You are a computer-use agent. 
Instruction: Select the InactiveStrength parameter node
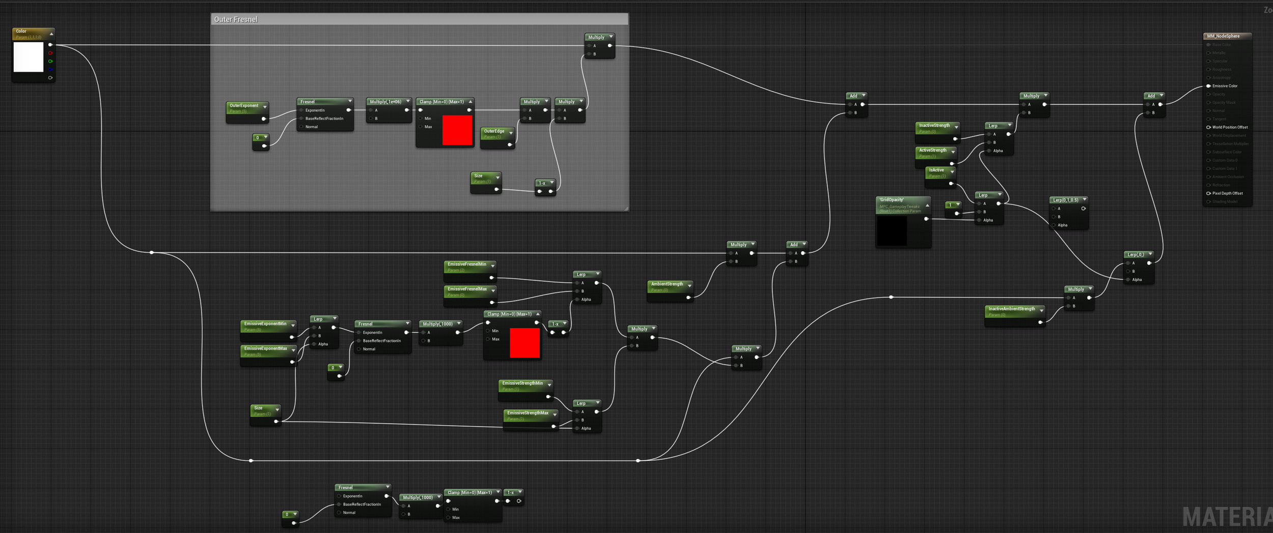[937, 132]
